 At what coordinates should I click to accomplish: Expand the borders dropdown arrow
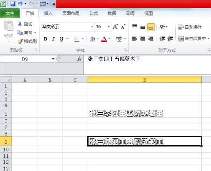(x=83, y=39)
